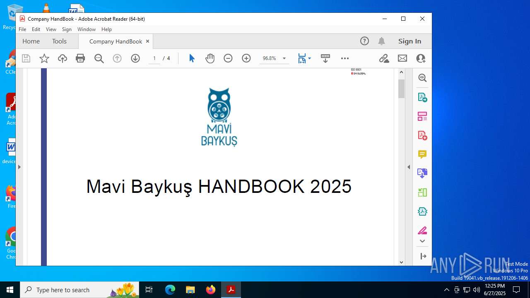
Task: Open the Help menu
Action: pos(106,29)
